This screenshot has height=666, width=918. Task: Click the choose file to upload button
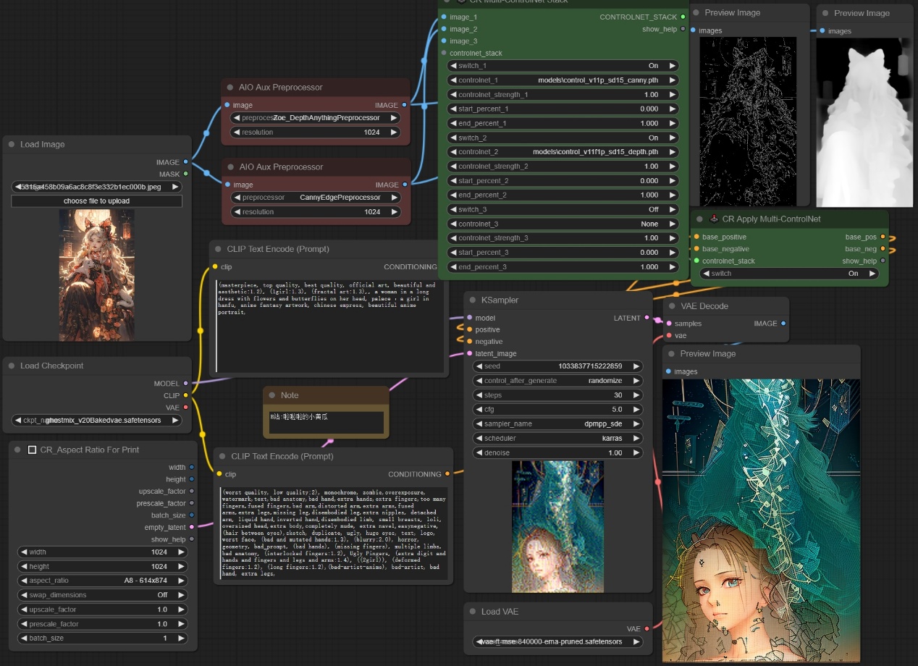(96, 201)
